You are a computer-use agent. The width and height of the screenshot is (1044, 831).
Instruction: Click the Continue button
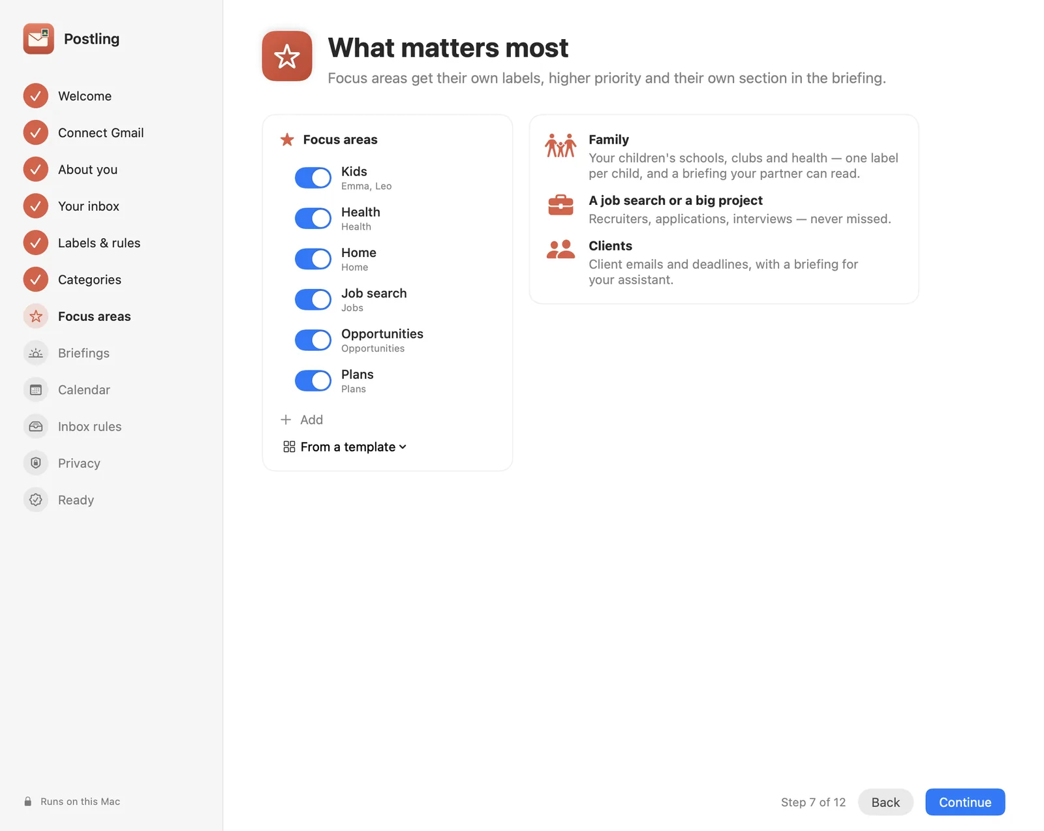pyautogui.click(x=965, y=802)
